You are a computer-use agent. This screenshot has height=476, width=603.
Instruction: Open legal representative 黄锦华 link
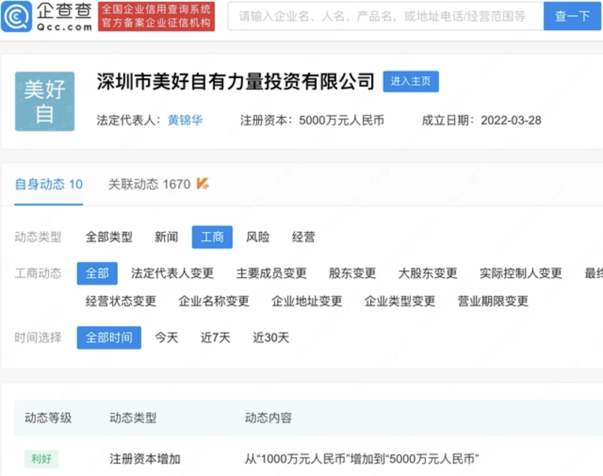185,120
